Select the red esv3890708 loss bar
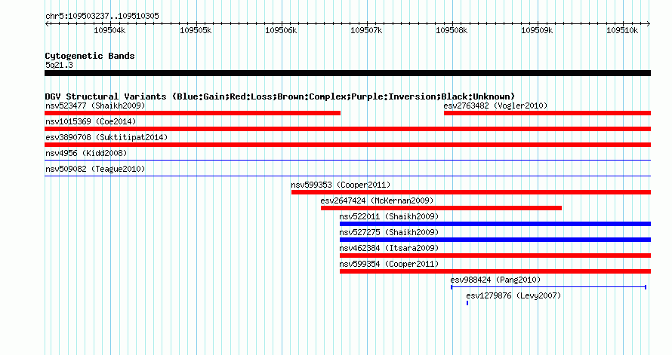This screenshot has width=672, height=355. click(x=347, y=145)
